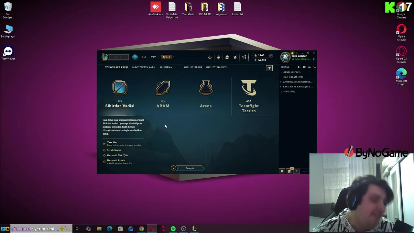Switch to YAPAY ZEKÂYA KARŞI tab
The width and height of the screenshot is (414, 233).
(x=144, y=67)
